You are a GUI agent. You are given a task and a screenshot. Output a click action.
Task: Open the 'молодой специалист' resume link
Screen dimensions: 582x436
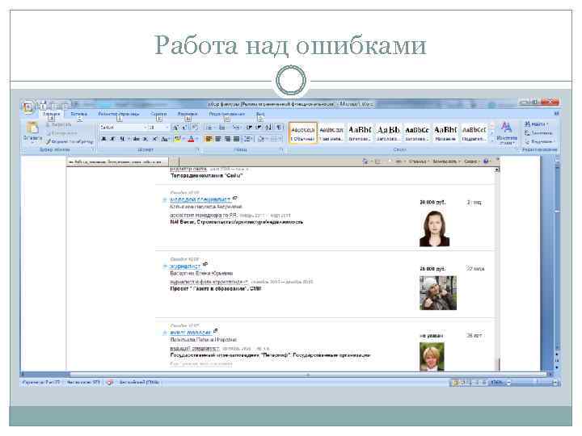pos(200,199)
